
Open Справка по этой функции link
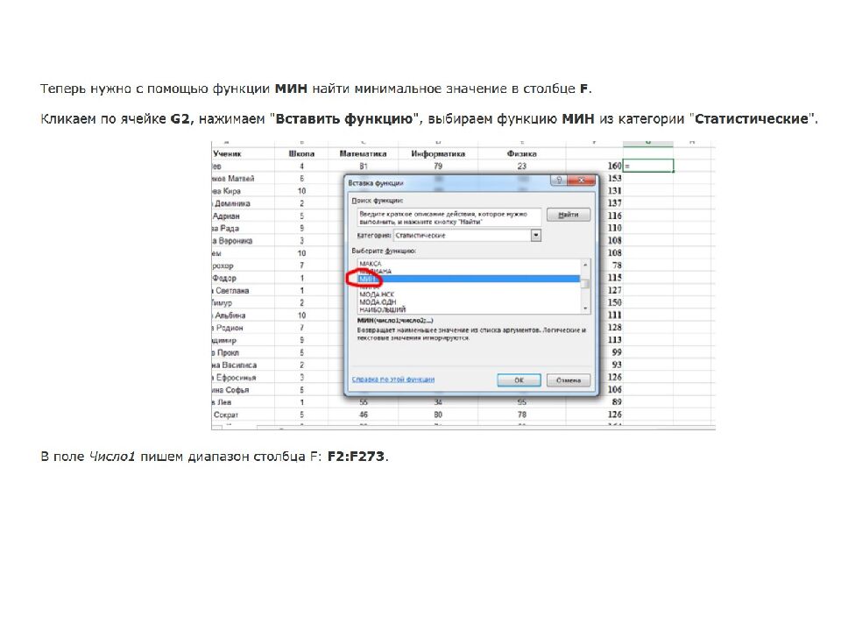393,379
